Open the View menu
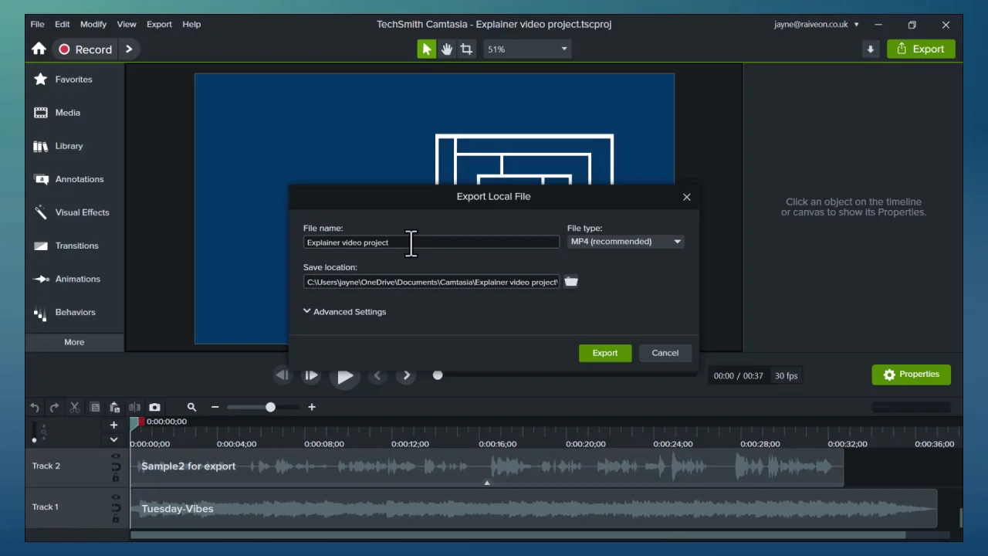The image size is (988, 556). click(127, 24)
